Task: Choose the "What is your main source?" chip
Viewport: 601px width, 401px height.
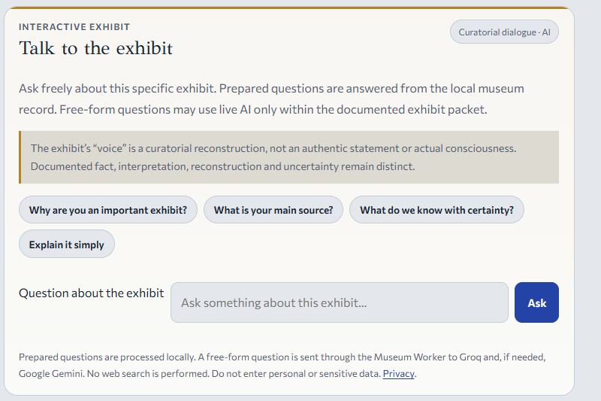Action: [x=273, y=210]
